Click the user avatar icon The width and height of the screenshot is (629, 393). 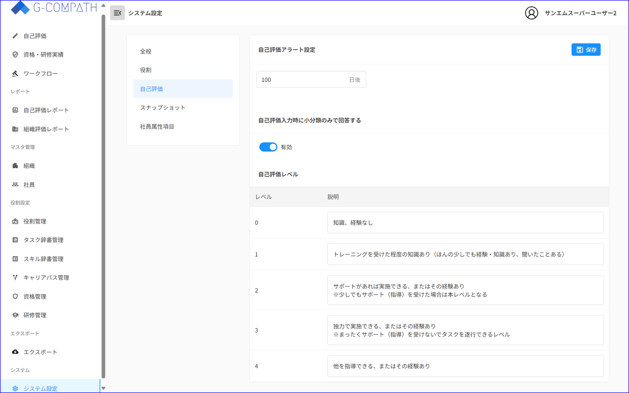[532, 13]
